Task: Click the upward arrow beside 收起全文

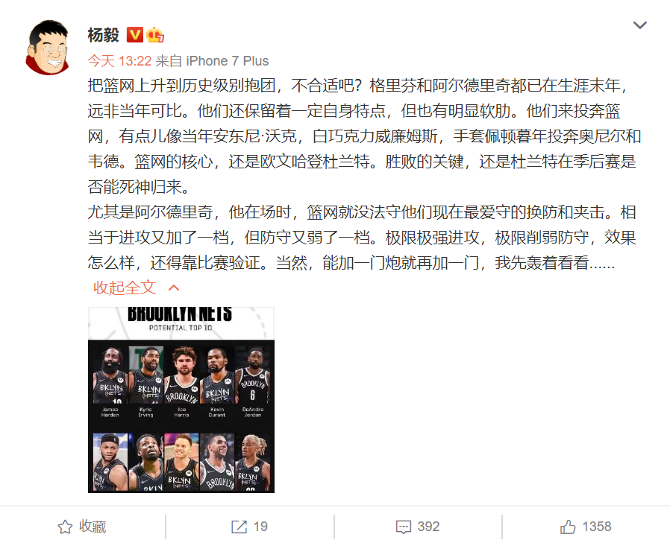Action: [174, 288]
